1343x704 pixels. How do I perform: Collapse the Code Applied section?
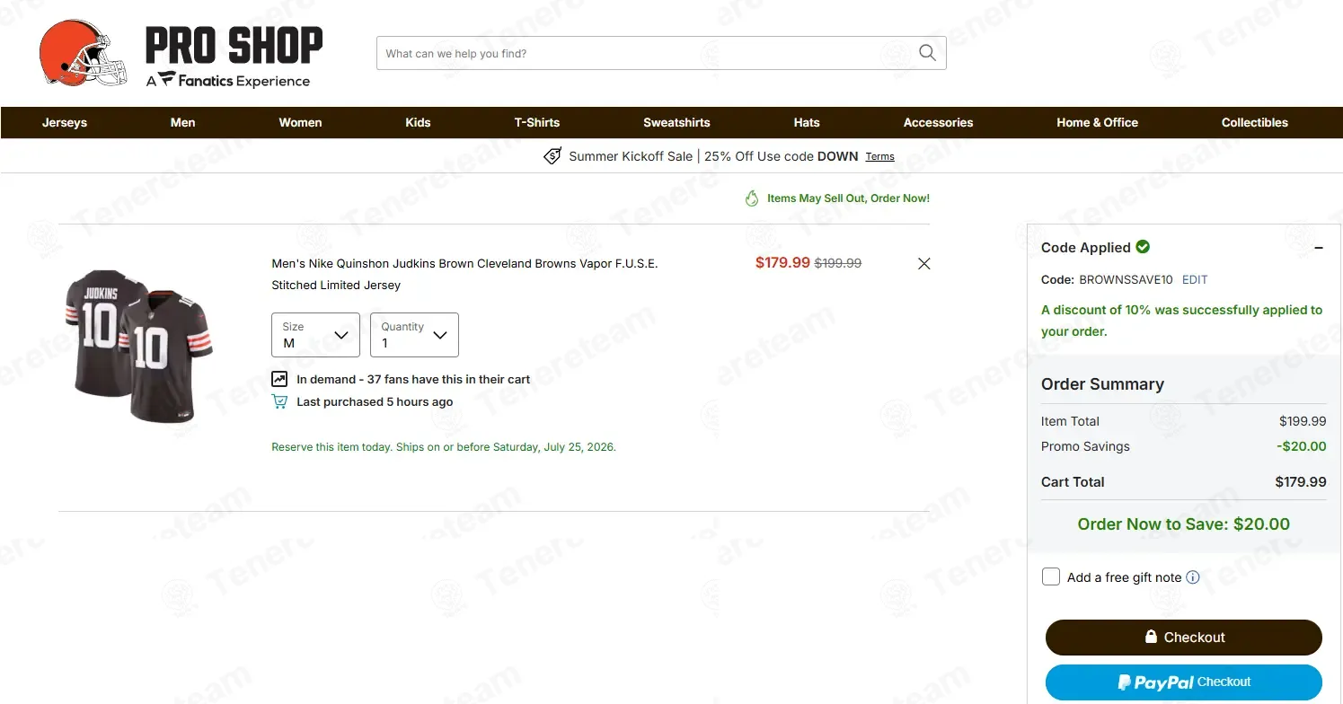pyautogui.click(x=1319, y=248)
